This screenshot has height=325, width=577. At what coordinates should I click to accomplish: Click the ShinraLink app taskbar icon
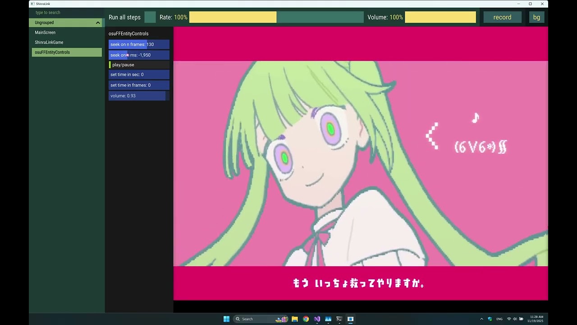coord(350,319)
